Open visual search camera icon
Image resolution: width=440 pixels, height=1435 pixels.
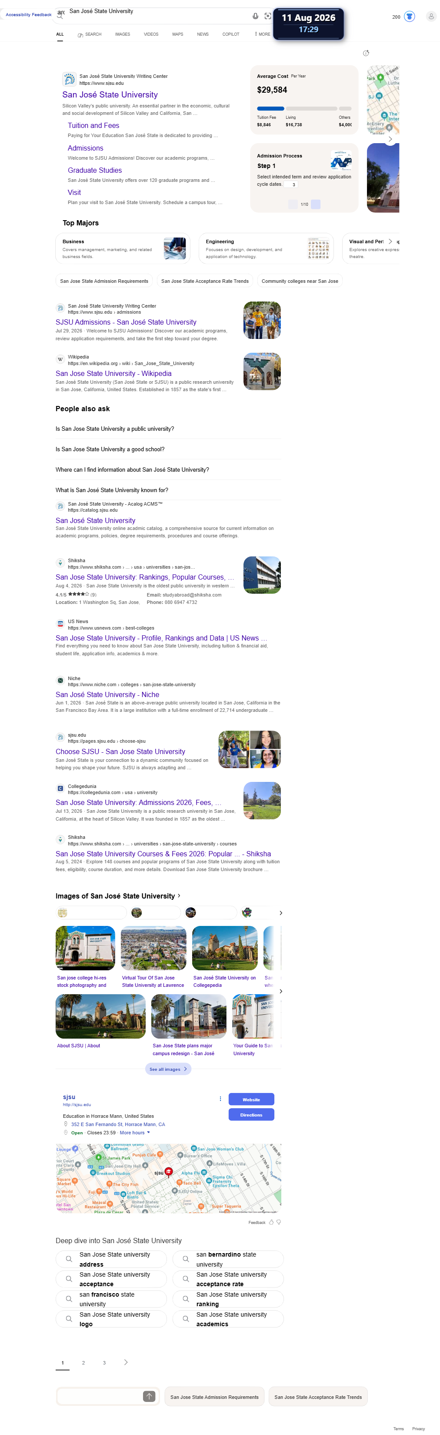pyautogui.click(x=267, y=16)
